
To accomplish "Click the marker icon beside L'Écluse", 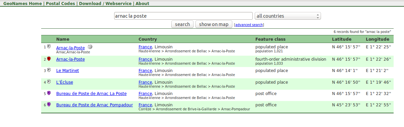I will pyautogui.click(x=49, y=82).
